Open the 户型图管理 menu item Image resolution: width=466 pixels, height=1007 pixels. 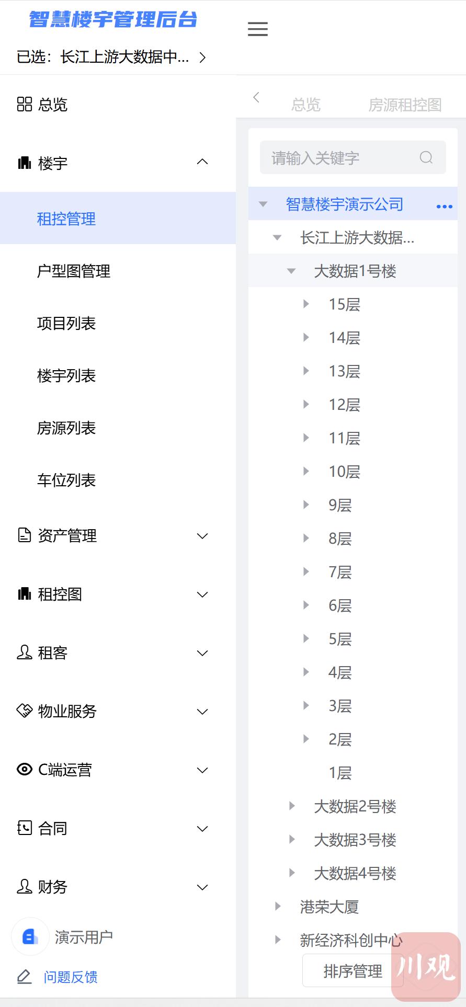[74, 271]
